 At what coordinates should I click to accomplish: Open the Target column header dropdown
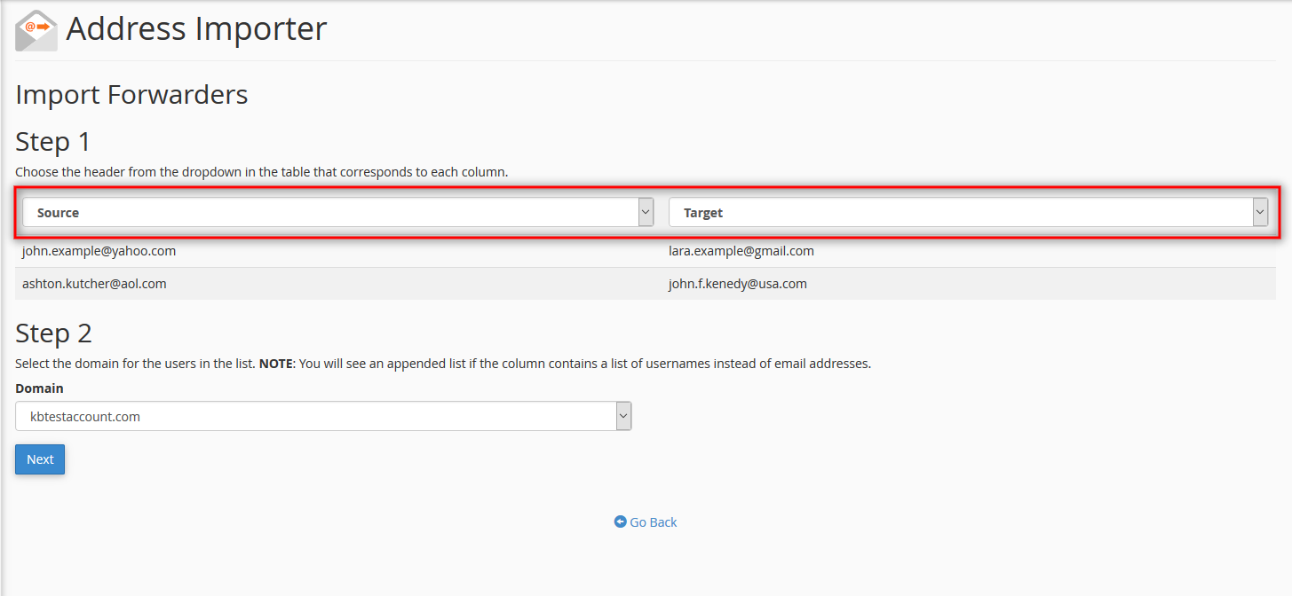pos(968,213)
